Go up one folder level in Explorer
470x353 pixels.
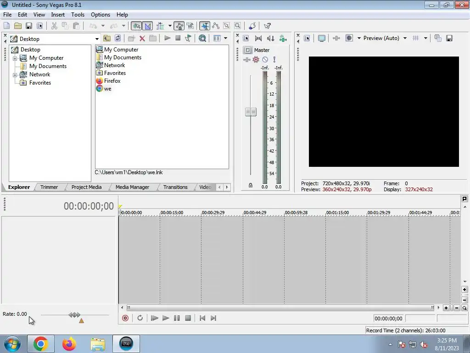[x=106, y=38]
